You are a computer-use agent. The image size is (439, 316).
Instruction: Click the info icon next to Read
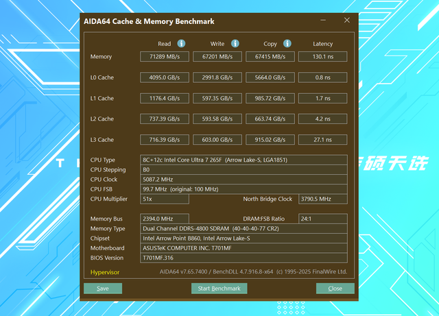(x=181, y=44)
